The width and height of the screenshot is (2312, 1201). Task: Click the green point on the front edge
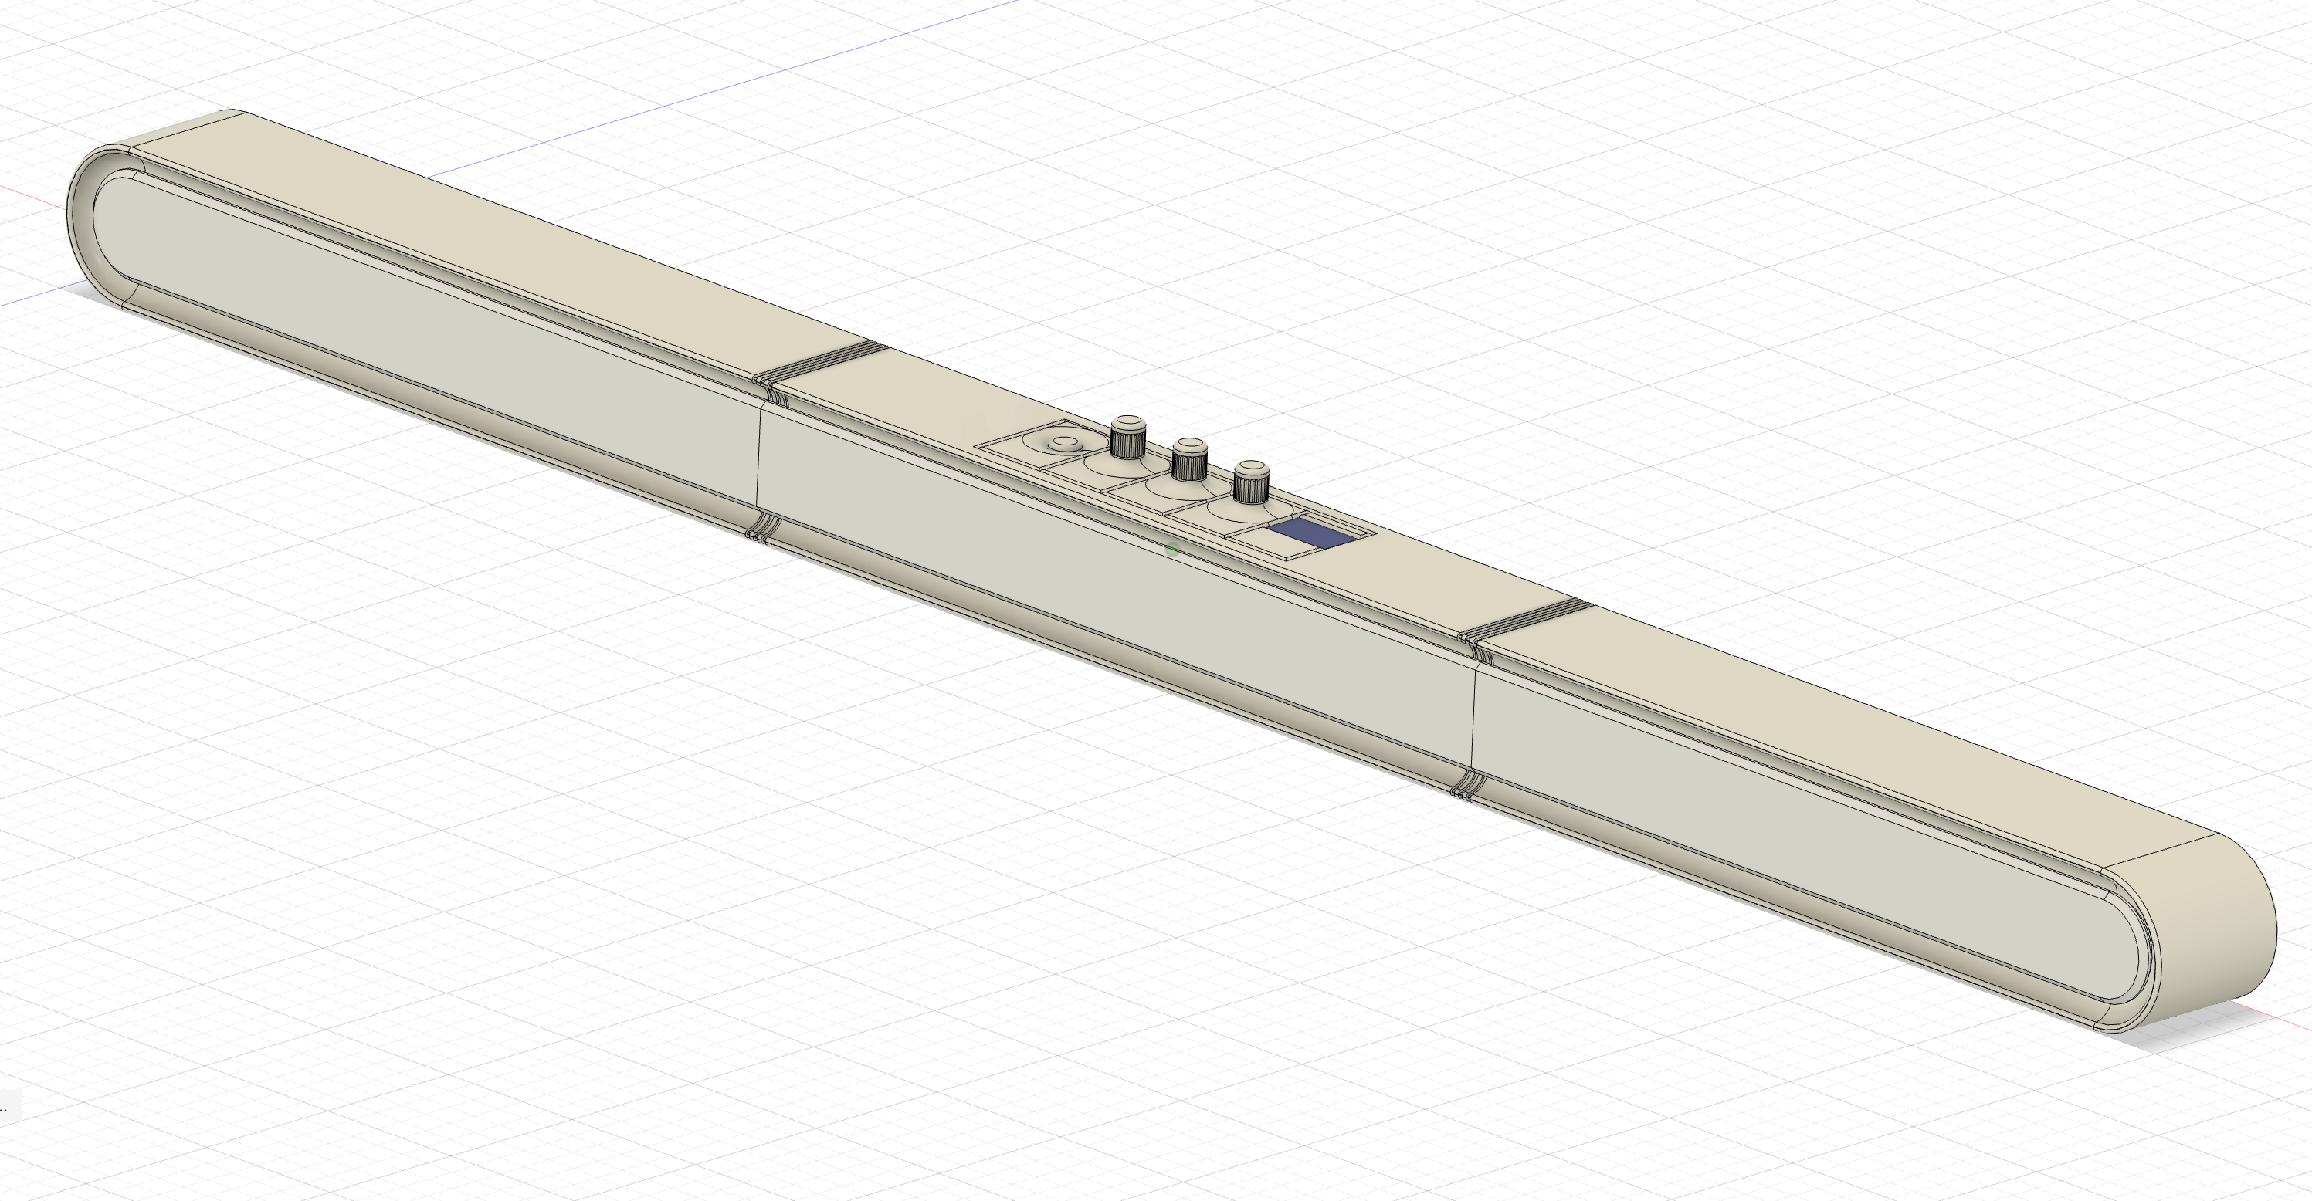tap(1172, 549)
